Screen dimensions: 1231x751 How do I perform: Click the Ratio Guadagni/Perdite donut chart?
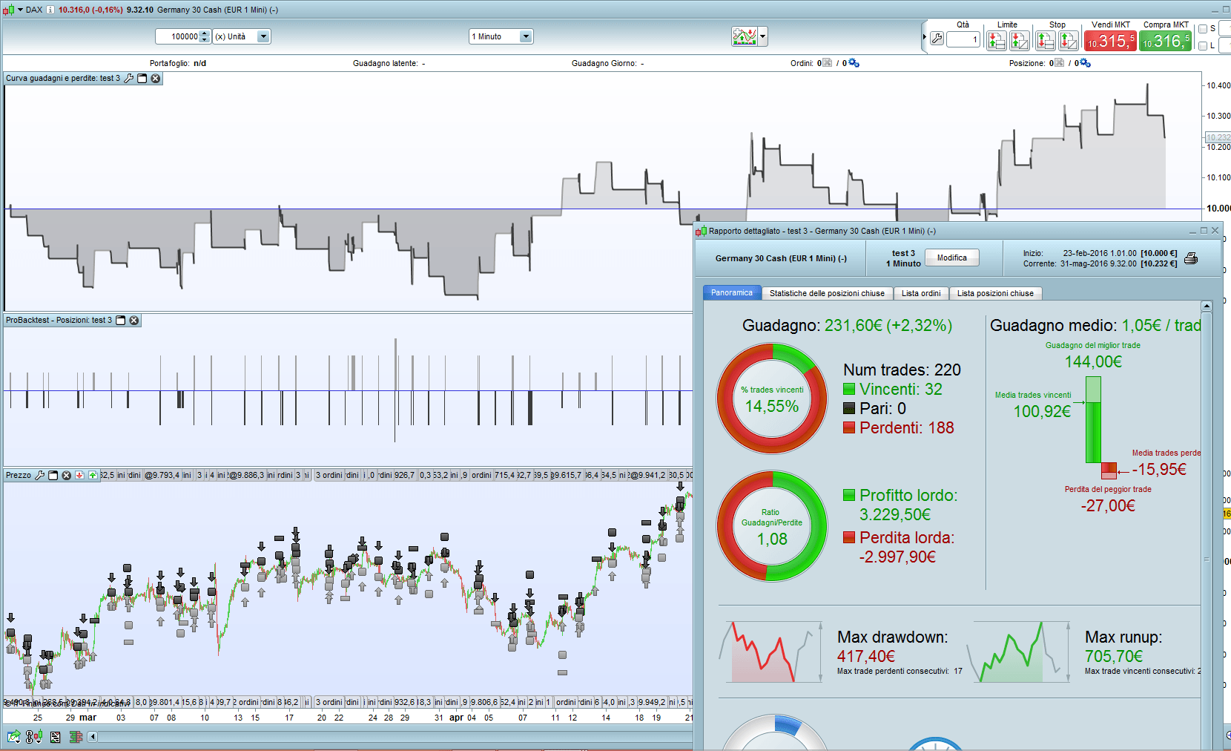click(x=772, y=526)
